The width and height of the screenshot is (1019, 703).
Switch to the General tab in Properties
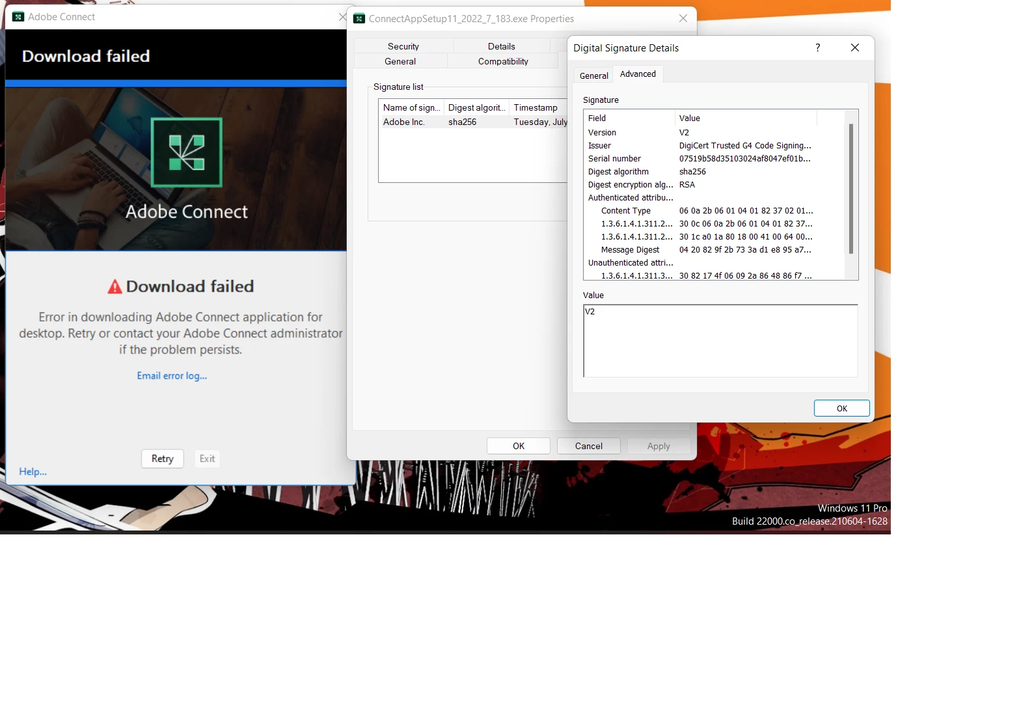point(400,61)
